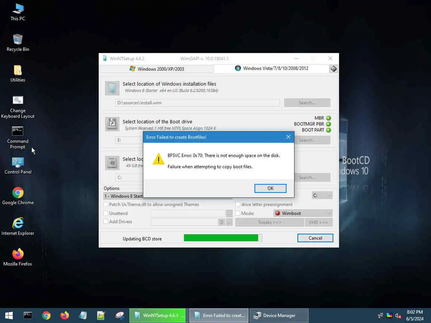Open Command Prompt desktop shortcut
The width and height of the screenshot is (431, 323).
tap(18, 138)
